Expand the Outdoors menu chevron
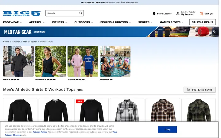The image size is (221, 138). pyautogui.click(x=92, y=22)
